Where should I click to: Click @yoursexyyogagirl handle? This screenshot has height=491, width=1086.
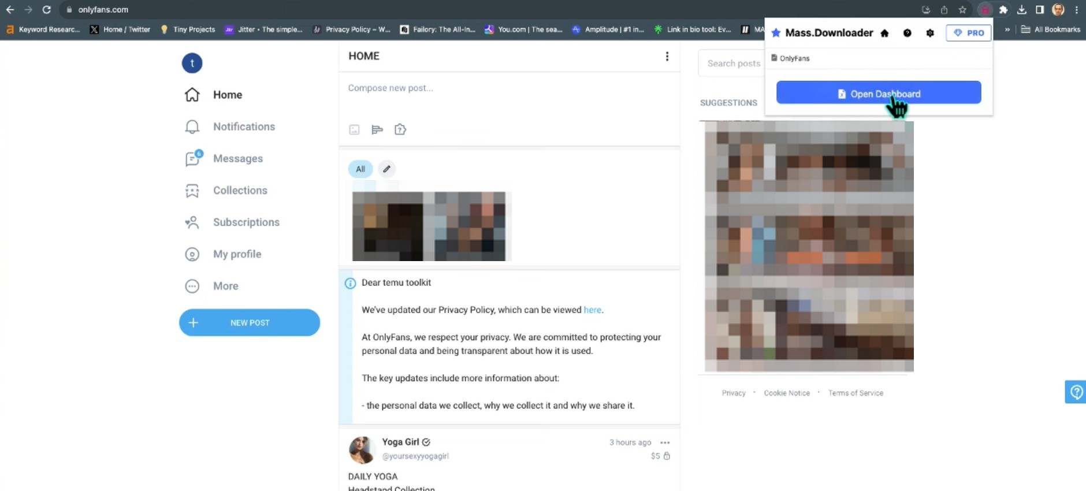pos(415,456)
